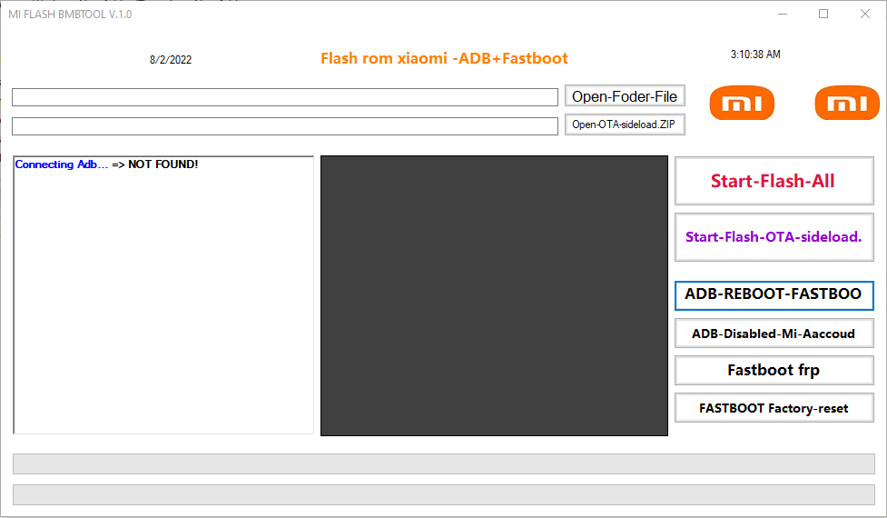Focus the ROM folder path input field
Image resolution: width=887 pixels, height=518 pixels.
(x=285, y=97)
